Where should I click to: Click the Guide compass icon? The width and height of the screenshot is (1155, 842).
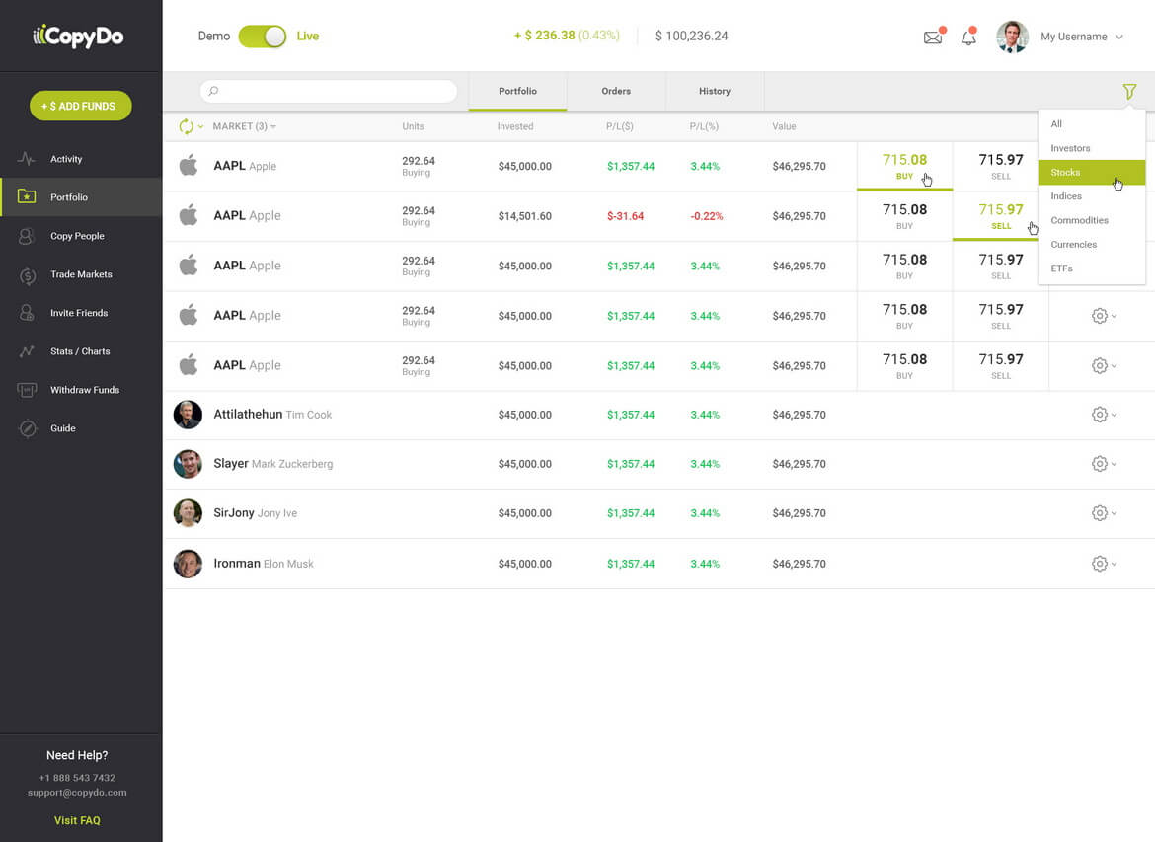coord(28,428)
